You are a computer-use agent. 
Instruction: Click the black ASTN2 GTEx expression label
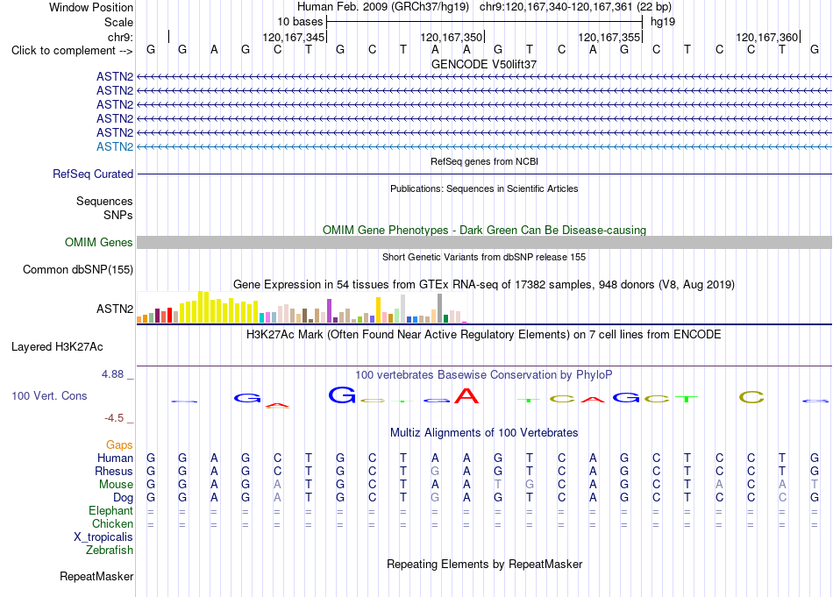[115, 309]
